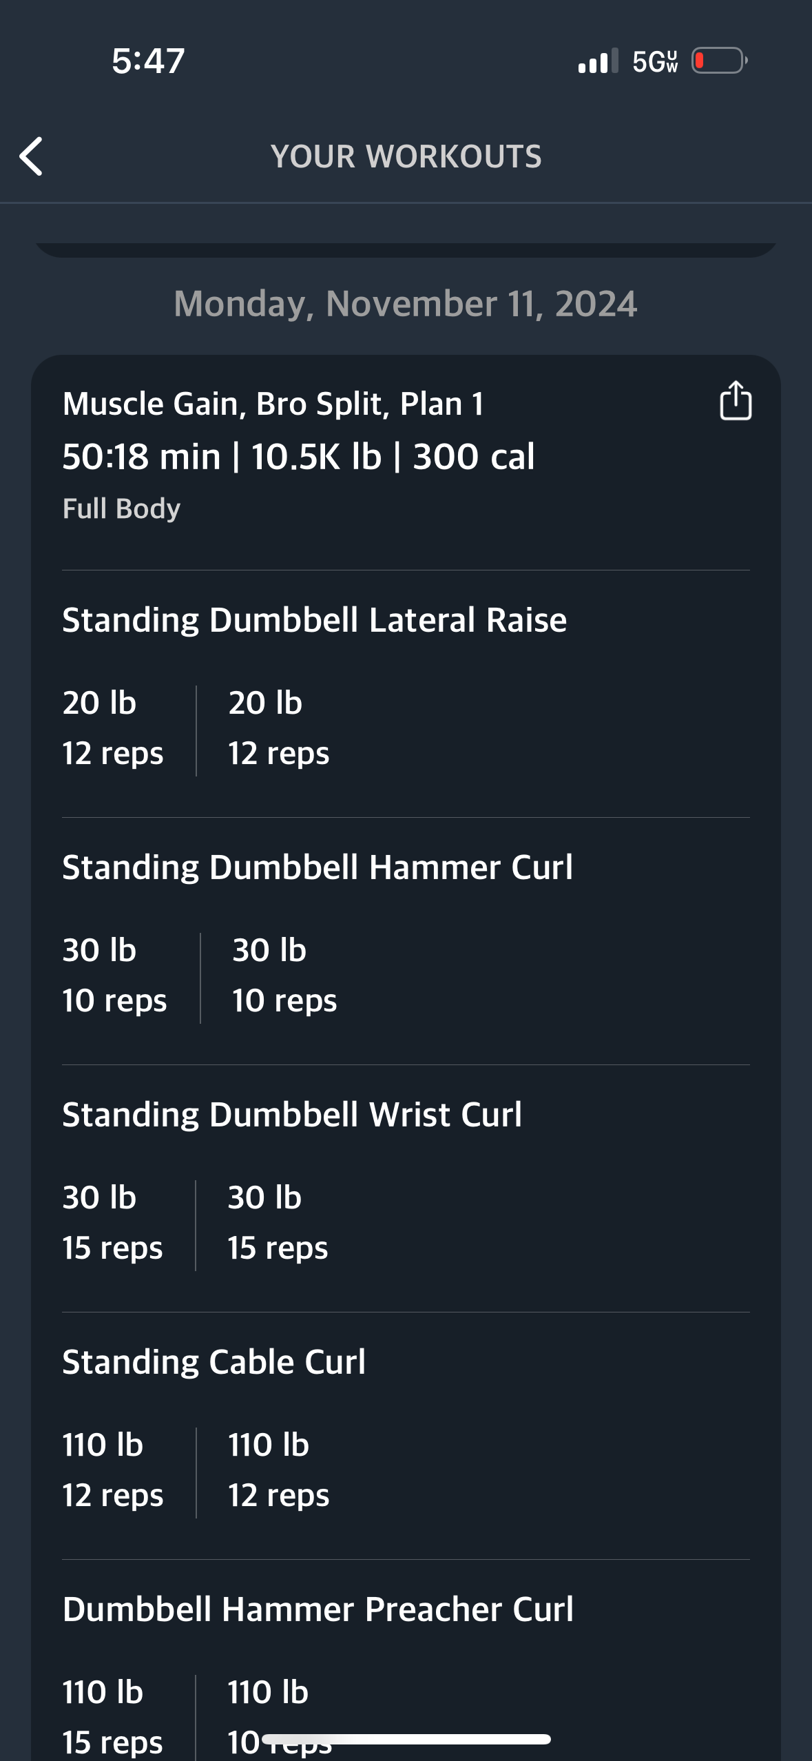The height and width of the screenshot is (1761, 812).
Task: Tap the home indicator bar at bottom
Action: [406, 1739]
